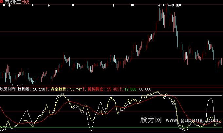Select the 88.000 reference value
The image size is (223, 133).
pyautogui.click(x=145, y=89)
